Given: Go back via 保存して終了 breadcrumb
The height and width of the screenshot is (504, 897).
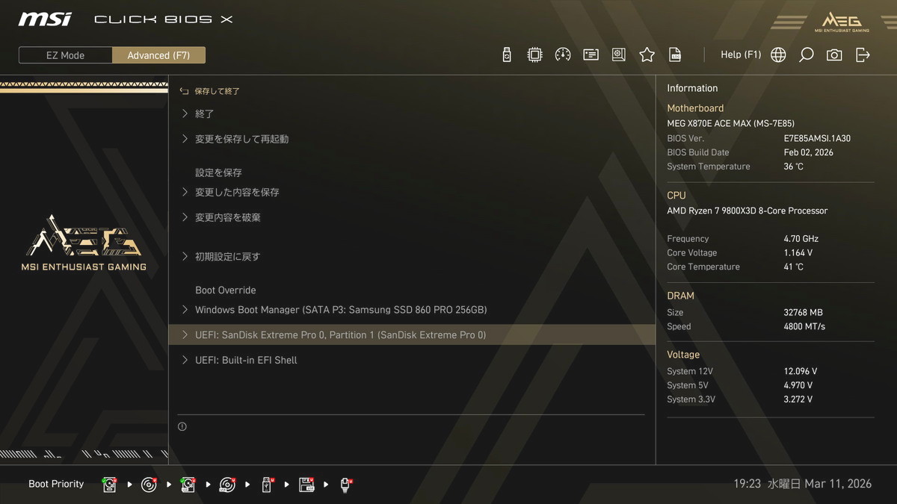Looking at the screenshot, I should click(x=217, y=91).
